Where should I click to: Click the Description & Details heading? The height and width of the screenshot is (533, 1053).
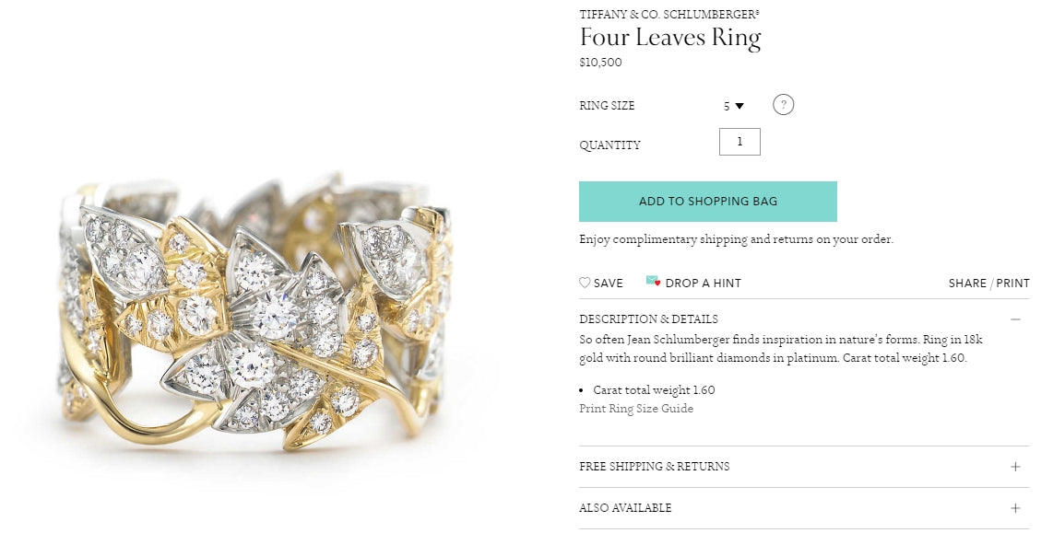(648, 319)
